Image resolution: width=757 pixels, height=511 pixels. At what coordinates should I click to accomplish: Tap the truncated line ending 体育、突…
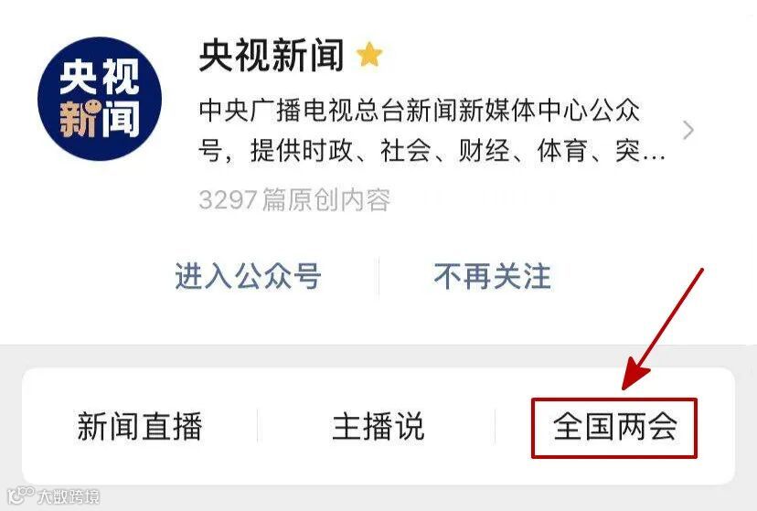click(x=432, y=151)
